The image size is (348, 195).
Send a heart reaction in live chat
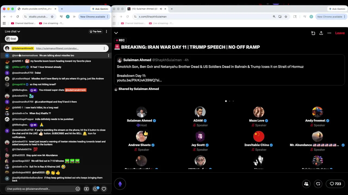[x=104, y=189]
